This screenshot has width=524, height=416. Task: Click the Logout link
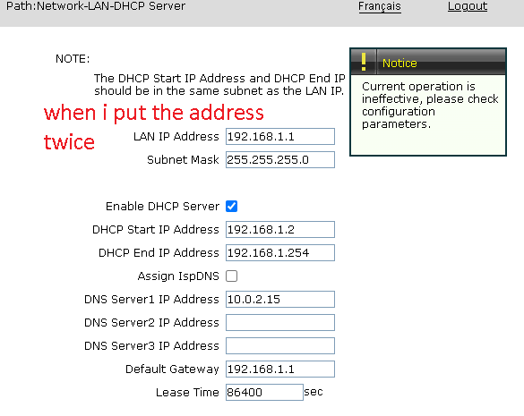(468, 6)
